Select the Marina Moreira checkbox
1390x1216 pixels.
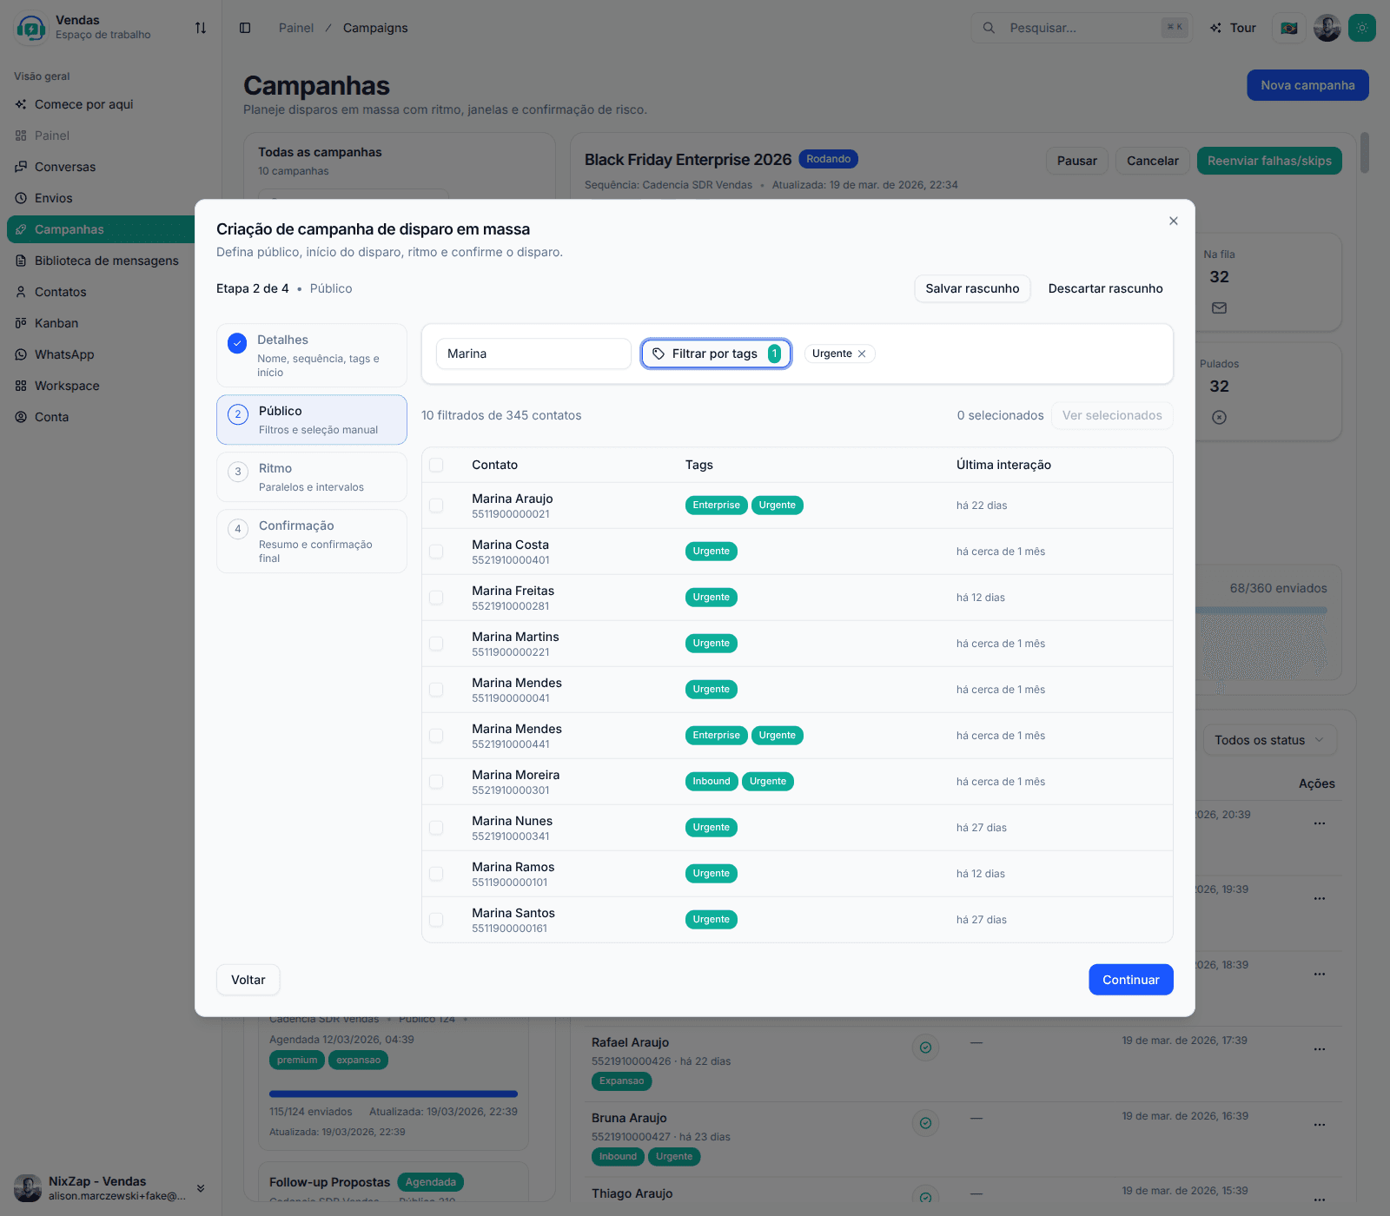(436, 782)
